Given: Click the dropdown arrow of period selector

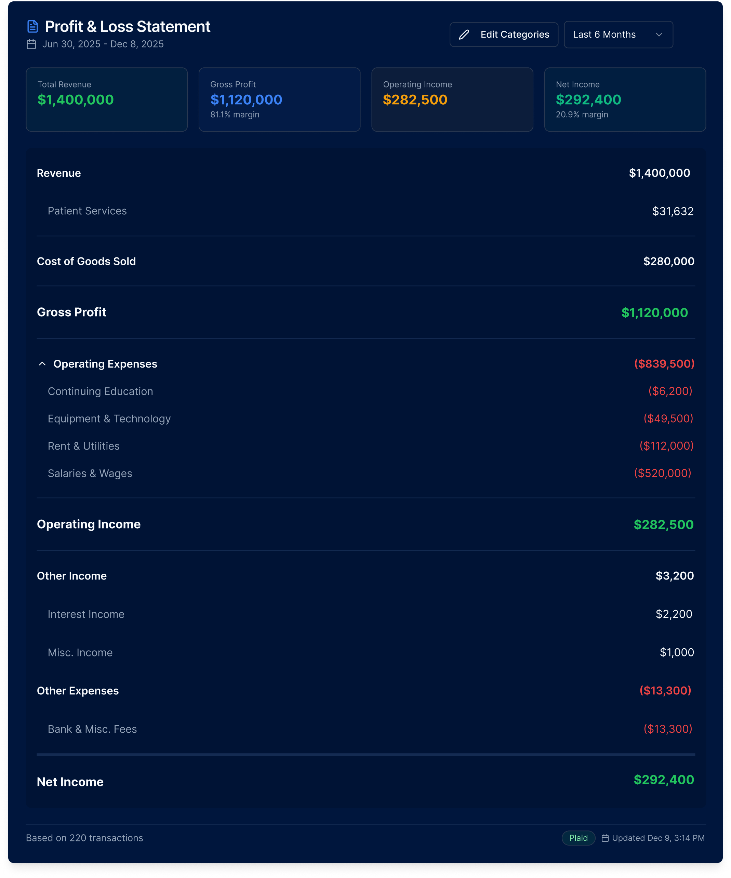Looking at the screenshot, I should click(x=659, y=35).
